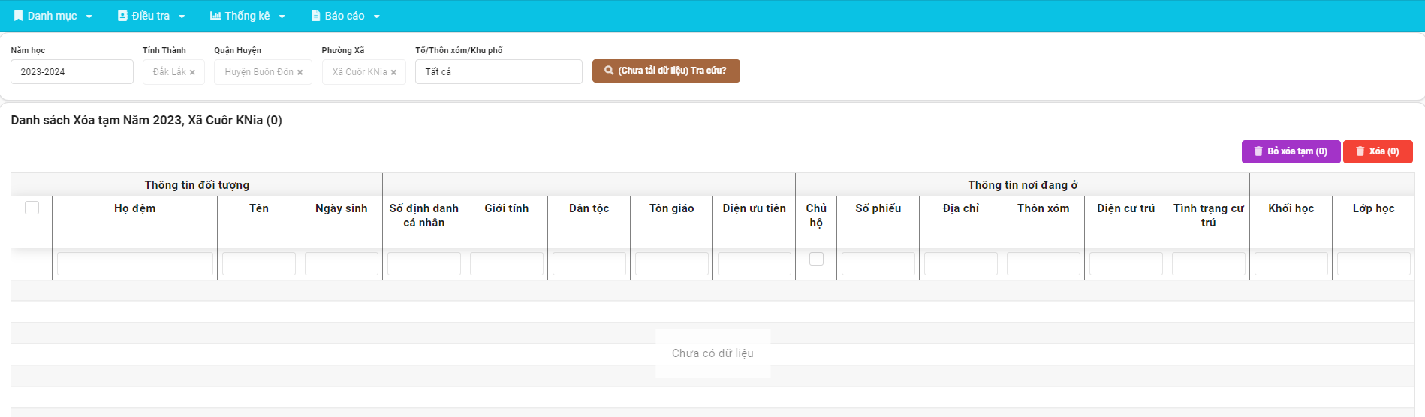Open the Báo cáo menu
1425x417 pixels.
(345, 16)
